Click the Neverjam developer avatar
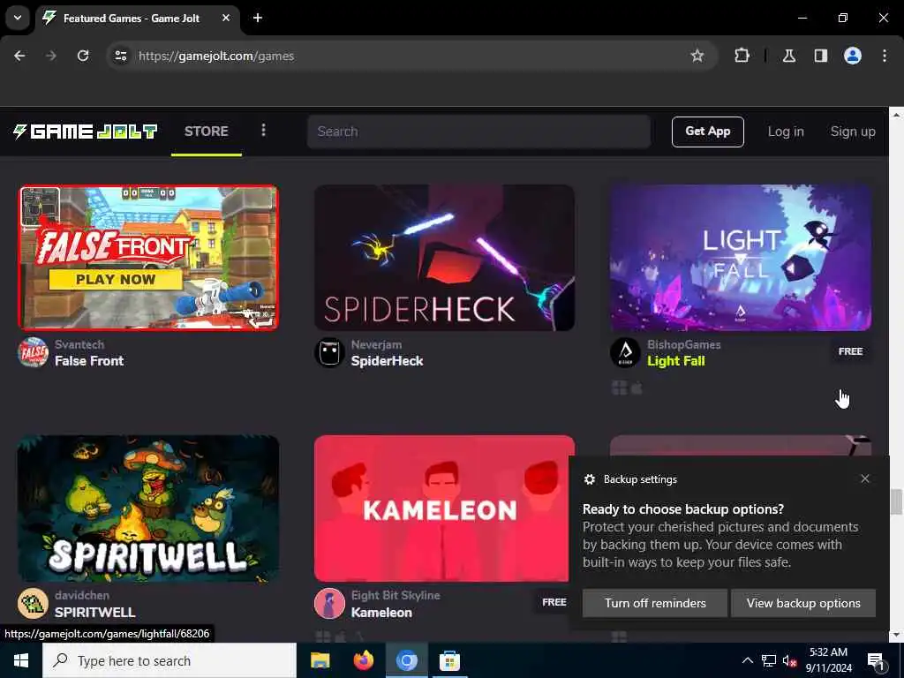This screenshot has height=678, width=904. (x=329, y=352)
